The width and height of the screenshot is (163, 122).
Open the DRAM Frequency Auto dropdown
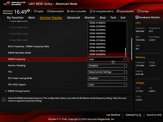[107, 59]
